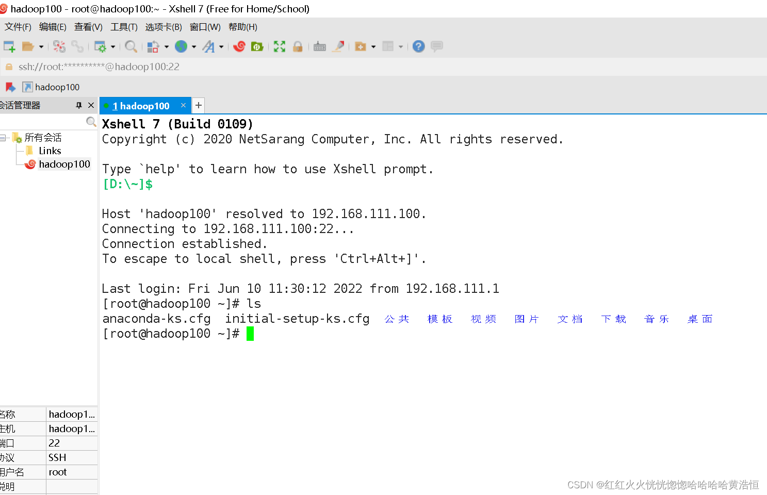This screenshot has height=495, width=767.
Task: Click the New Session toolbar icon
Action: (x=9, y=46)
